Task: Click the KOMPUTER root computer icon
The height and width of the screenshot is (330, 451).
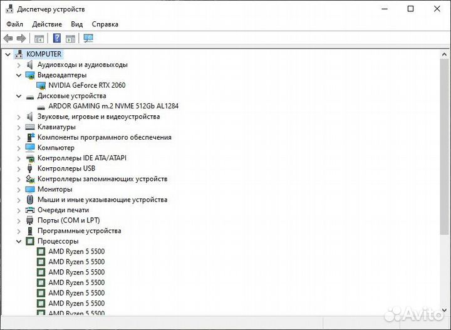Action: pos(19,54)
